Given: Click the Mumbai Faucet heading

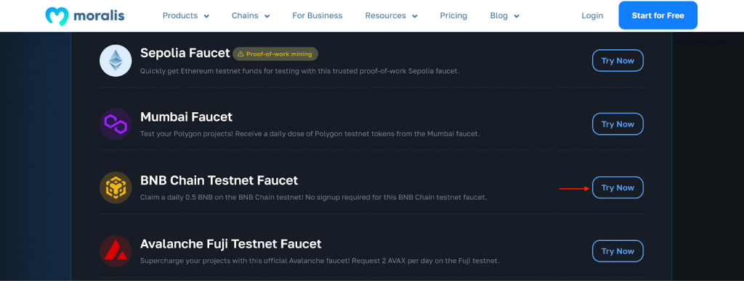Looking at the screenshot, I should click(x=187, y=117).
